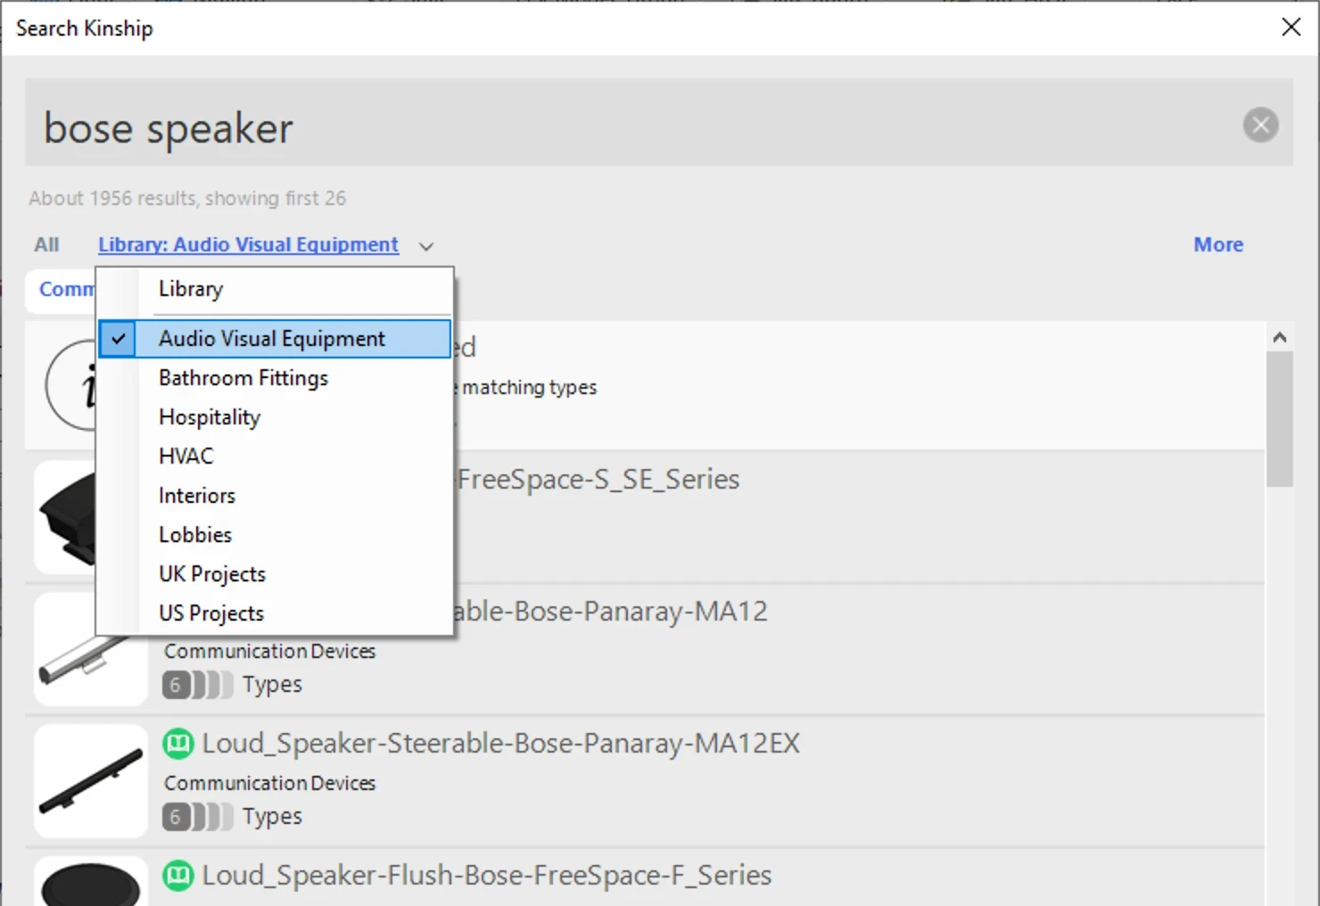Click the Library: Audio Visual Equipment filter link
1320x906 pixels.
coord(248,244)
